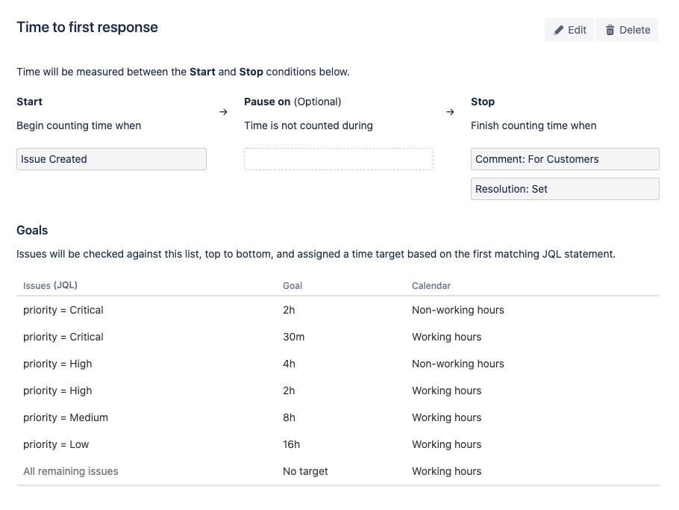Screen dimensions: 679x510
Task: Click the trash can icon on Delete
Action: [x=610, y=30]
